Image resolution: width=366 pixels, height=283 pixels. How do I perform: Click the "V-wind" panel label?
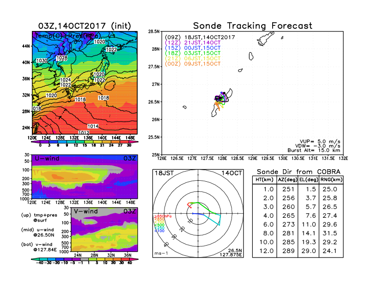point(85,211)
